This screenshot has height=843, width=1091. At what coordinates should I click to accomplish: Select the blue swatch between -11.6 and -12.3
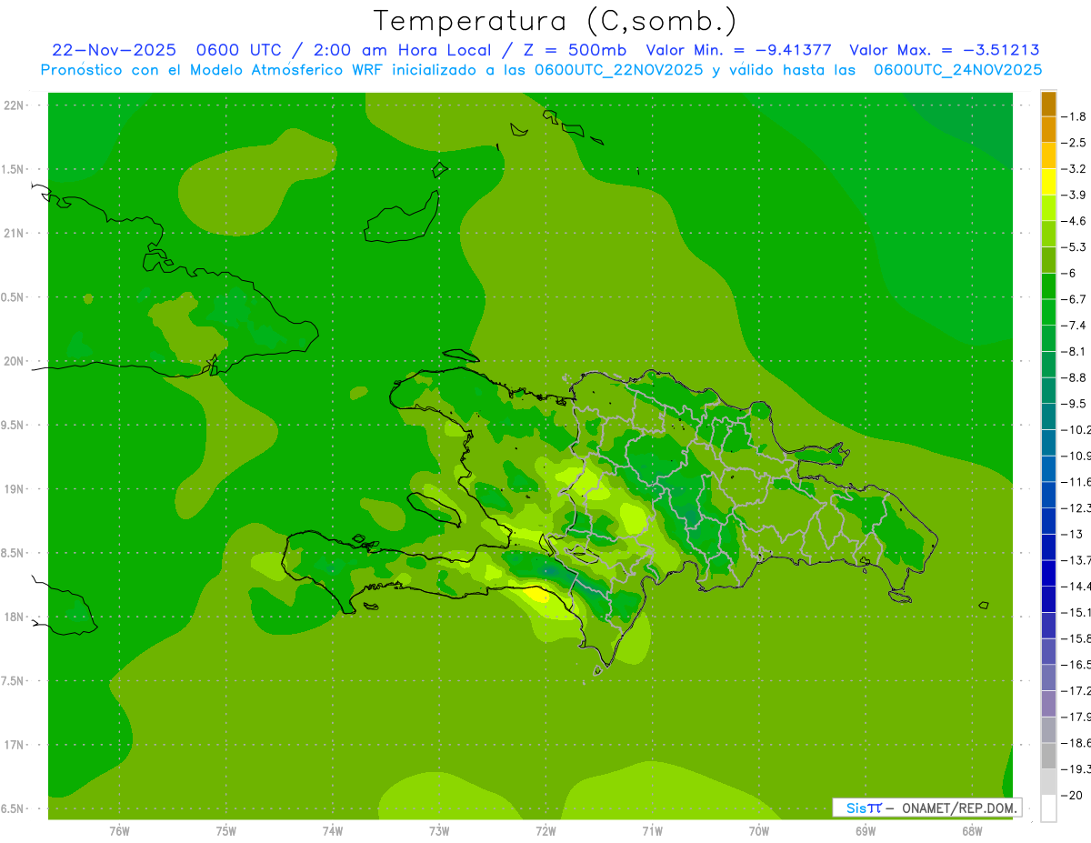1048,495
